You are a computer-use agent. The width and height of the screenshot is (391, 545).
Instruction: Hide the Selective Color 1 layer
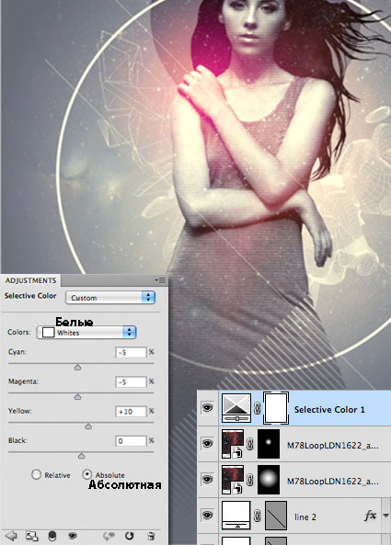point(208,407)
